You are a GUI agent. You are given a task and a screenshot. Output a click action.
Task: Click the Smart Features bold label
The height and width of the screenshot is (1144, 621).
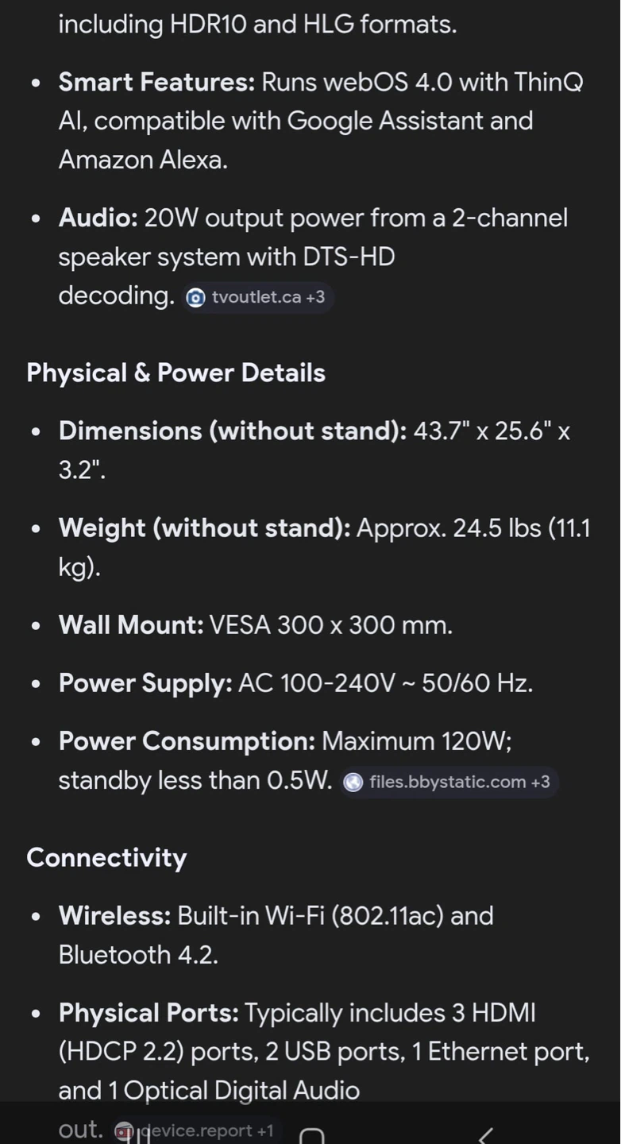pyautogui.click(x=156, y=82)
